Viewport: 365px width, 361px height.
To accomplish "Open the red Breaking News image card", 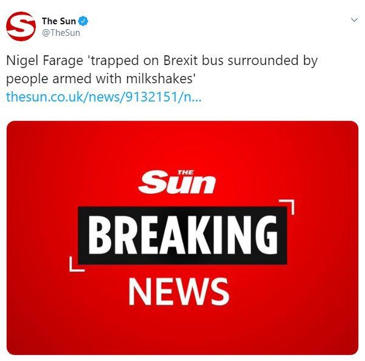I will pos(182,238).
